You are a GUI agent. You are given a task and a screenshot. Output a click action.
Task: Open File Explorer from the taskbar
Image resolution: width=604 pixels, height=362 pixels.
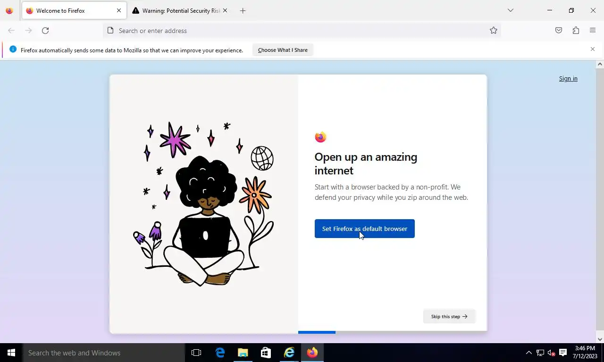(x=243, y=353)
